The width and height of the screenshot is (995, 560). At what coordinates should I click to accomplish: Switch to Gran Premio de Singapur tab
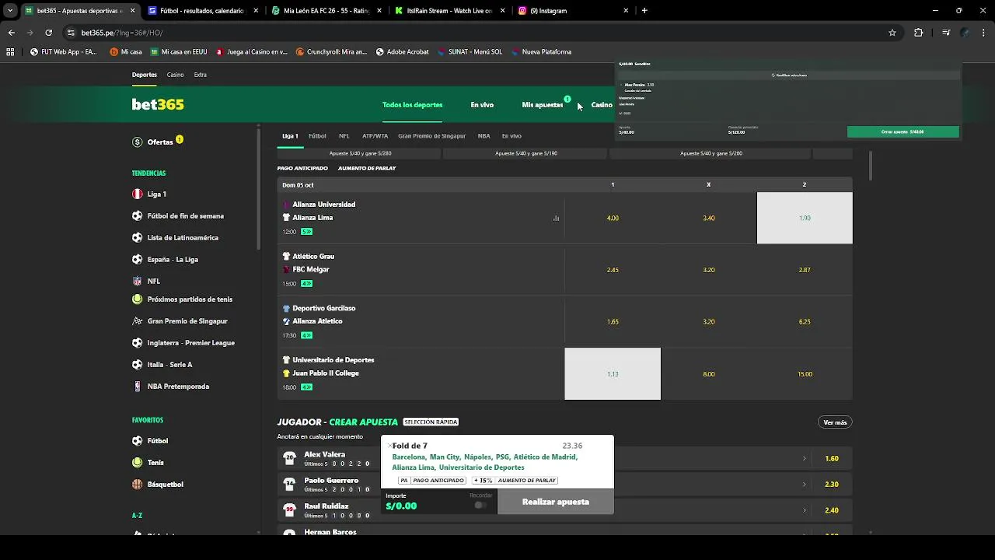tap(431, 136)
